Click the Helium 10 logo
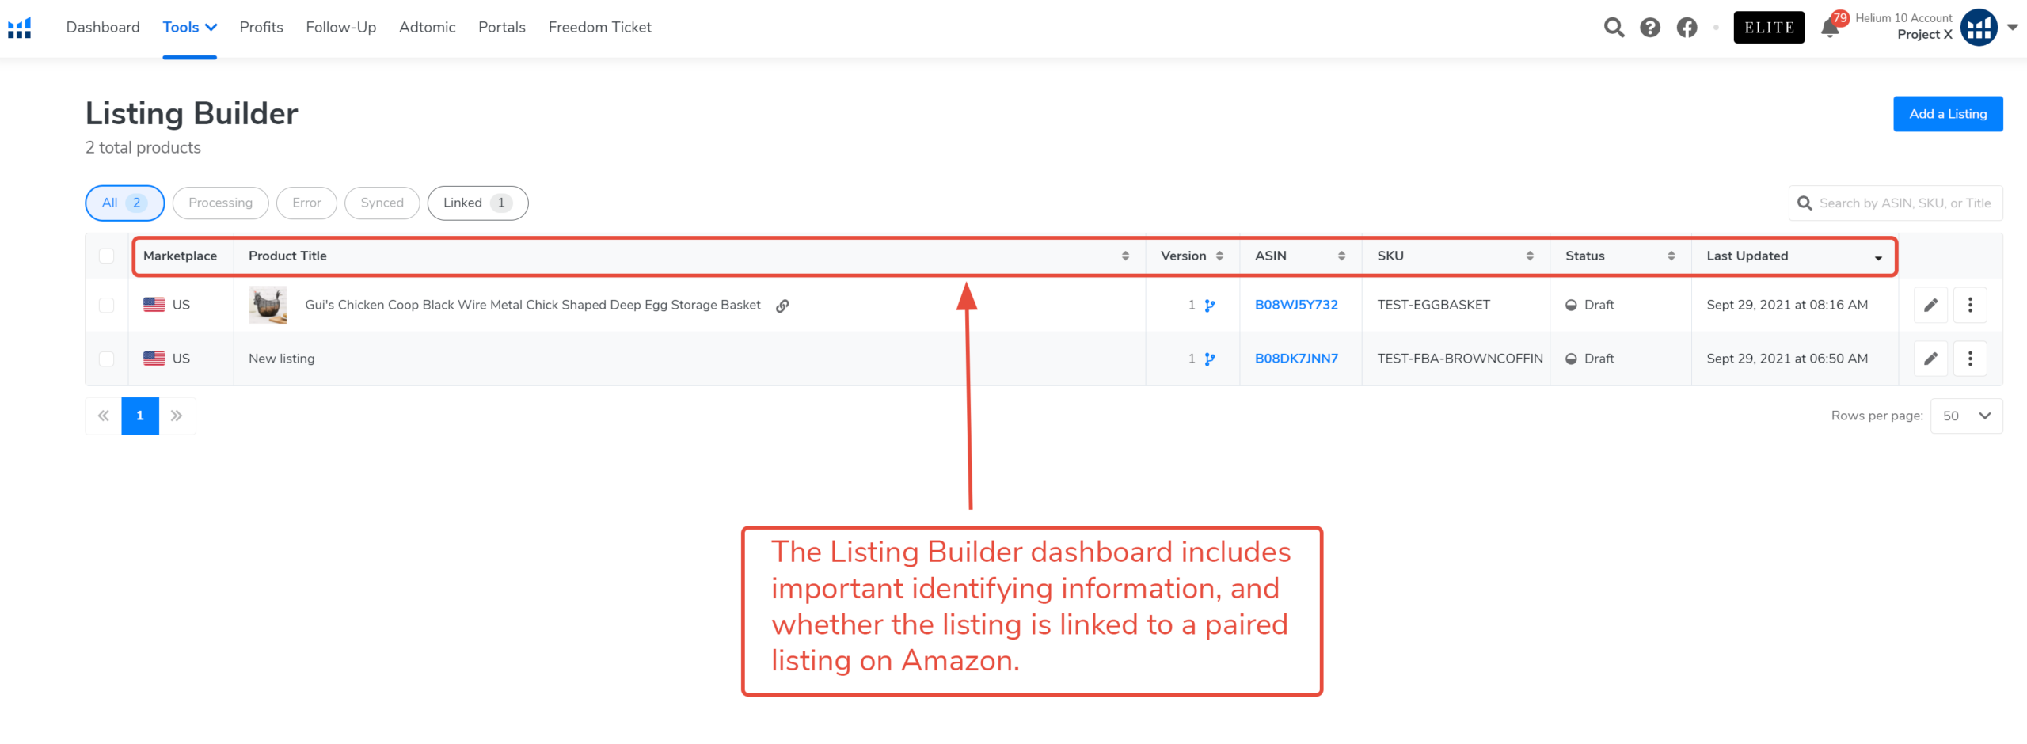This screenshot has height=744, width=2027. pos(19,27)
